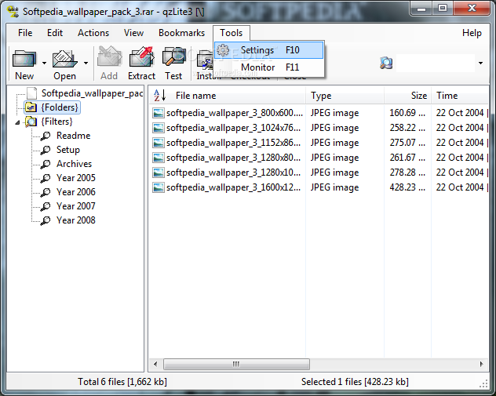Select the Archives filter in tree
Viewport: 496px width, 396px height.
pos(74,164)
